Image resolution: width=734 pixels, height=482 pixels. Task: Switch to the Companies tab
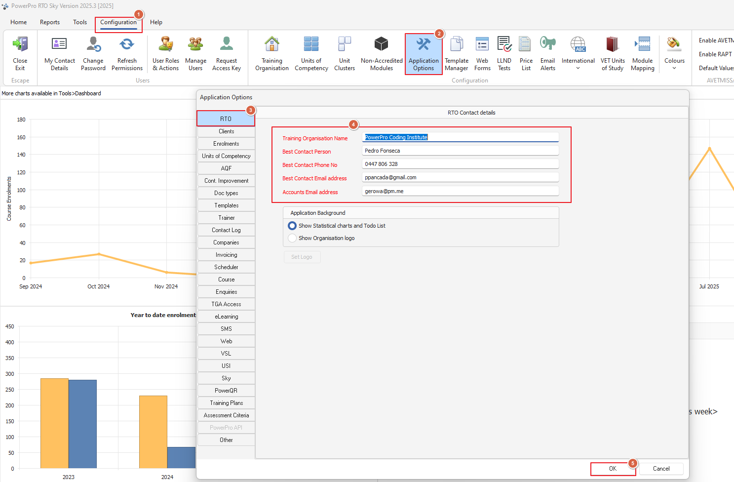coord(227,242)
